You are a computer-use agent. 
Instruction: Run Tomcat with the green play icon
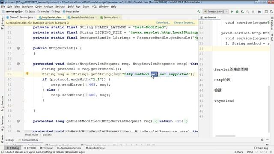coord(232,12)
